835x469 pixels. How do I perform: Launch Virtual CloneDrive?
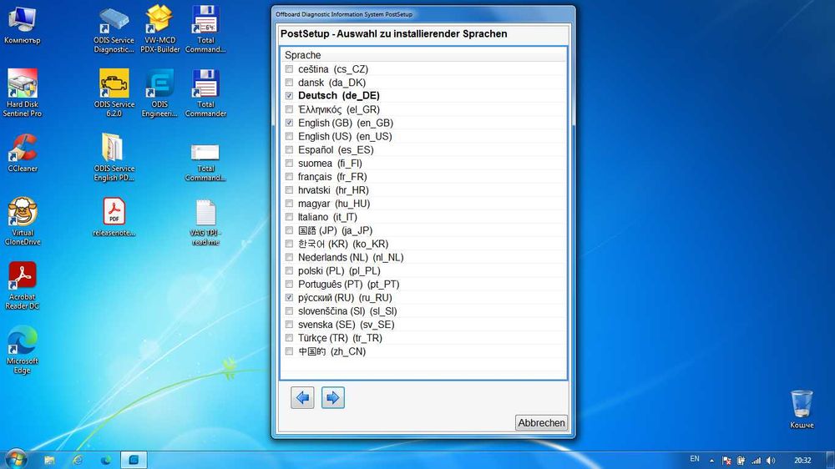(x=23, y=221)
